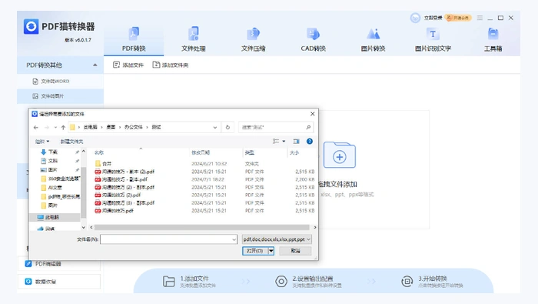
Task: Sort files by the 修改日期 column header
Action: (201, 152)
